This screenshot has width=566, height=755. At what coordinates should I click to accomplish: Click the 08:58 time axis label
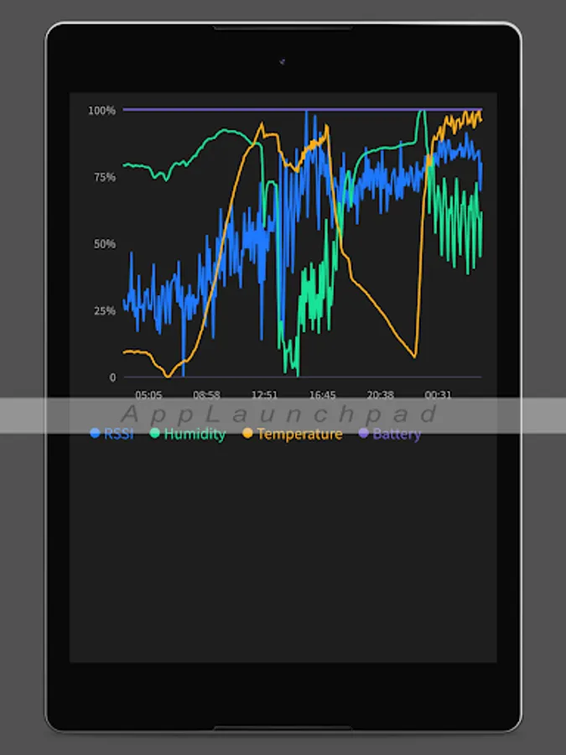click(x=206, y=395)
